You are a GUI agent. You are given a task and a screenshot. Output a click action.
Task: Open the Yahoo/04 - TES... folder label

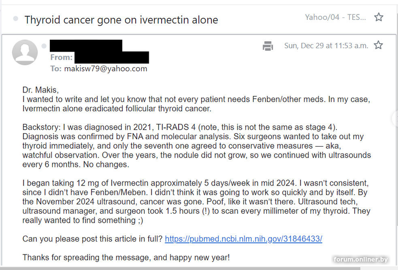click(x=335, y=17)
